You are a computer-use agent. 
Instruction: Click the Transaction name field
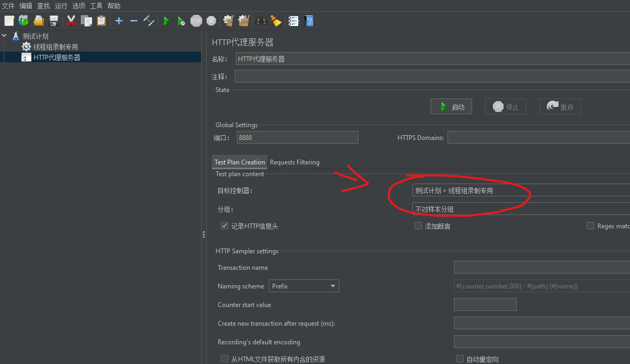(542, 267)
